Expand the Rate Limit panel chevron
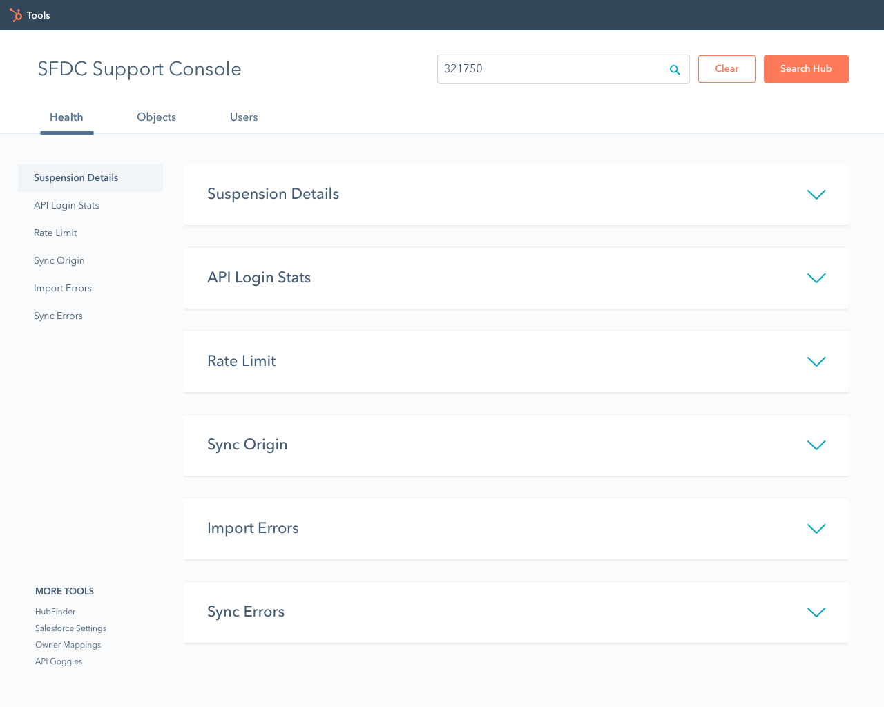The width and height of the screenshot is (884, 707). coord(816,362)
